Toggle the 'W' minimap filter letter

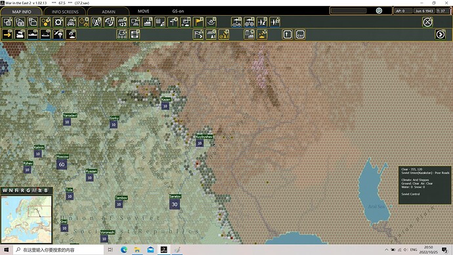point(5,190)
